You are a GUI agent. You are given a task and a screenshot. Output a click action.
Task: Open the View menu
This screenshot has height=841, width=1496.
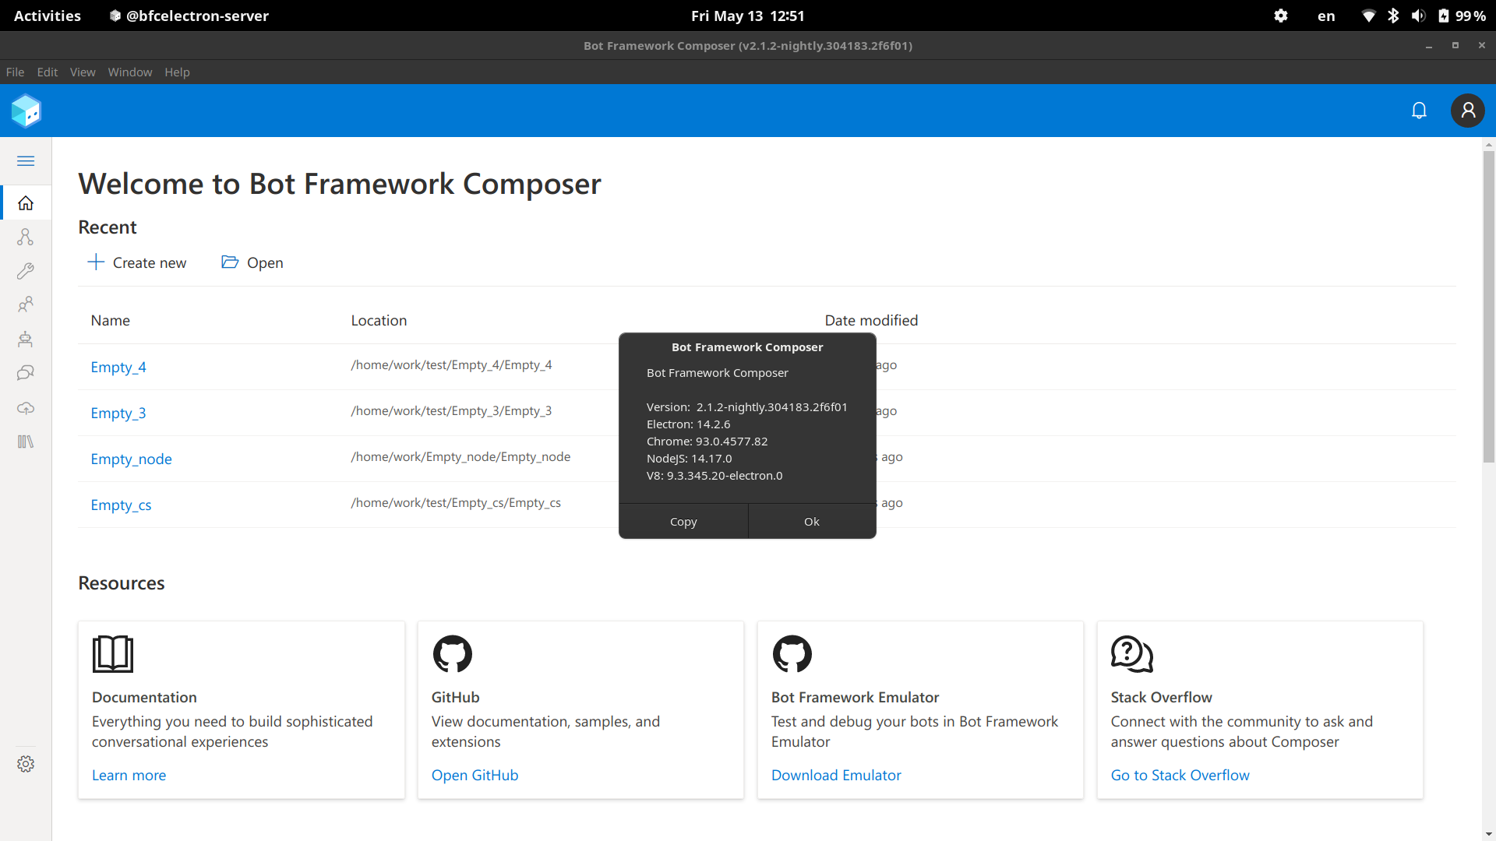point(83,72)
